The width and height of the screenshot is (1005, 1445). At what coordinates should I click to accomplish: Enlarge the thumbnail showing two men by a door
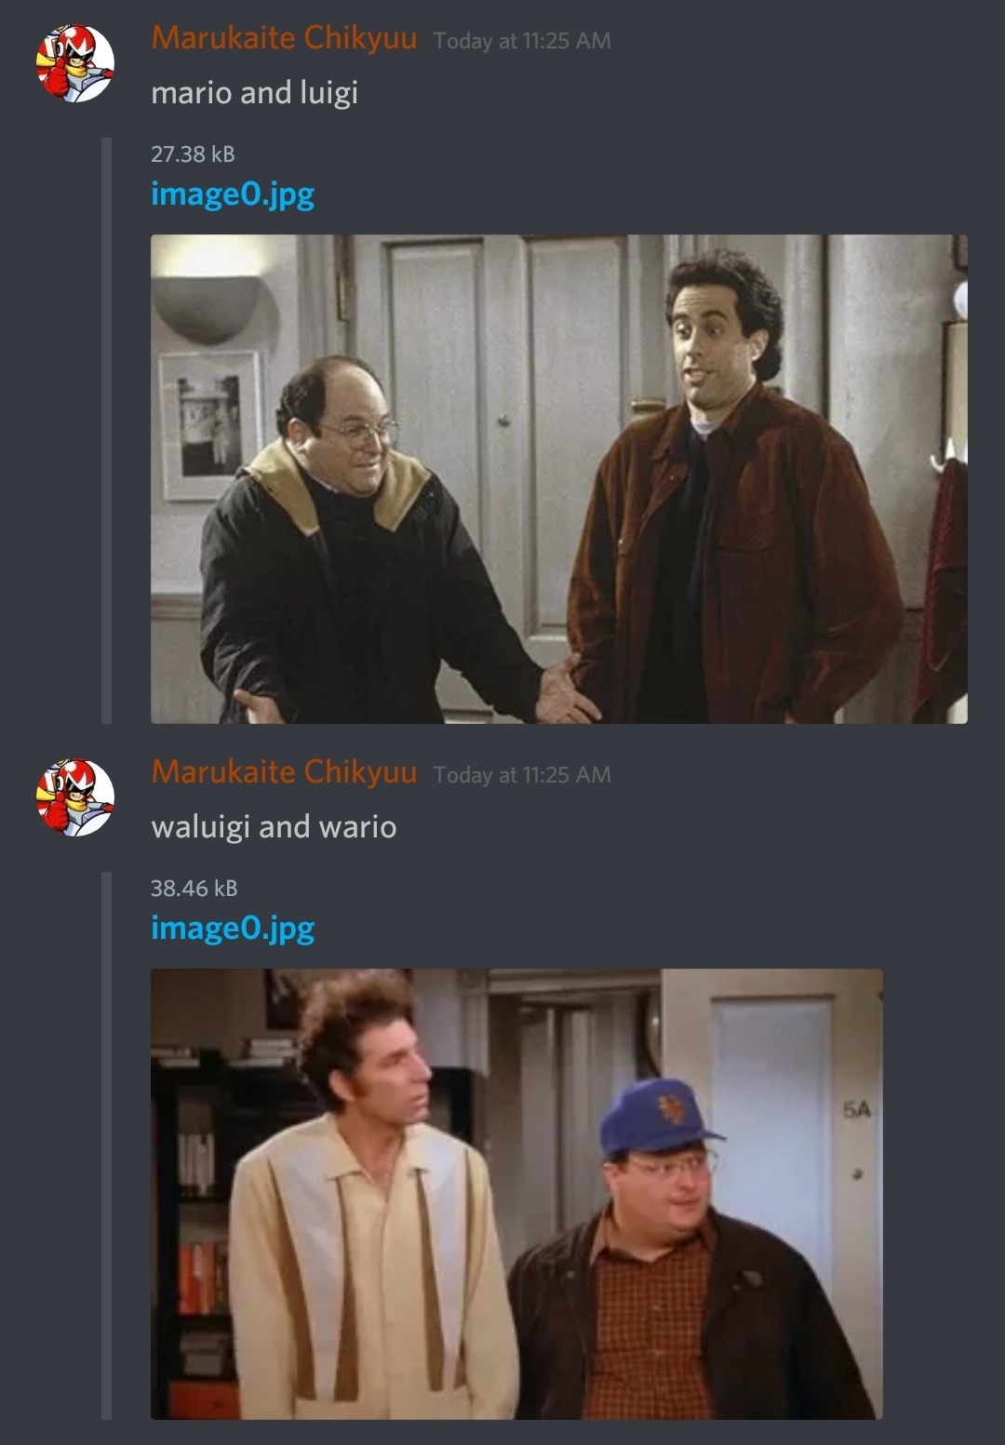559,479
